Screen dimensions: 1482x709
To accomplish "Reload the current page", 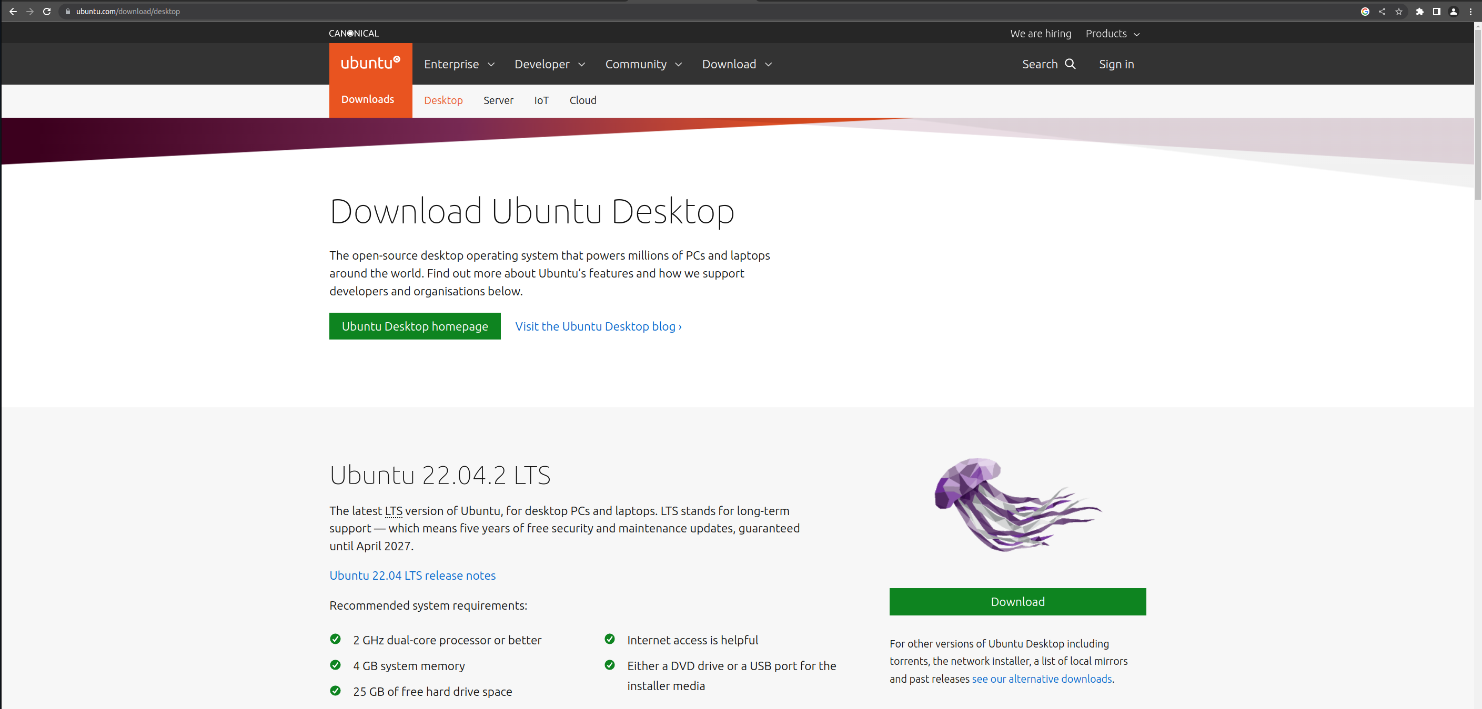I will [47, 12].
